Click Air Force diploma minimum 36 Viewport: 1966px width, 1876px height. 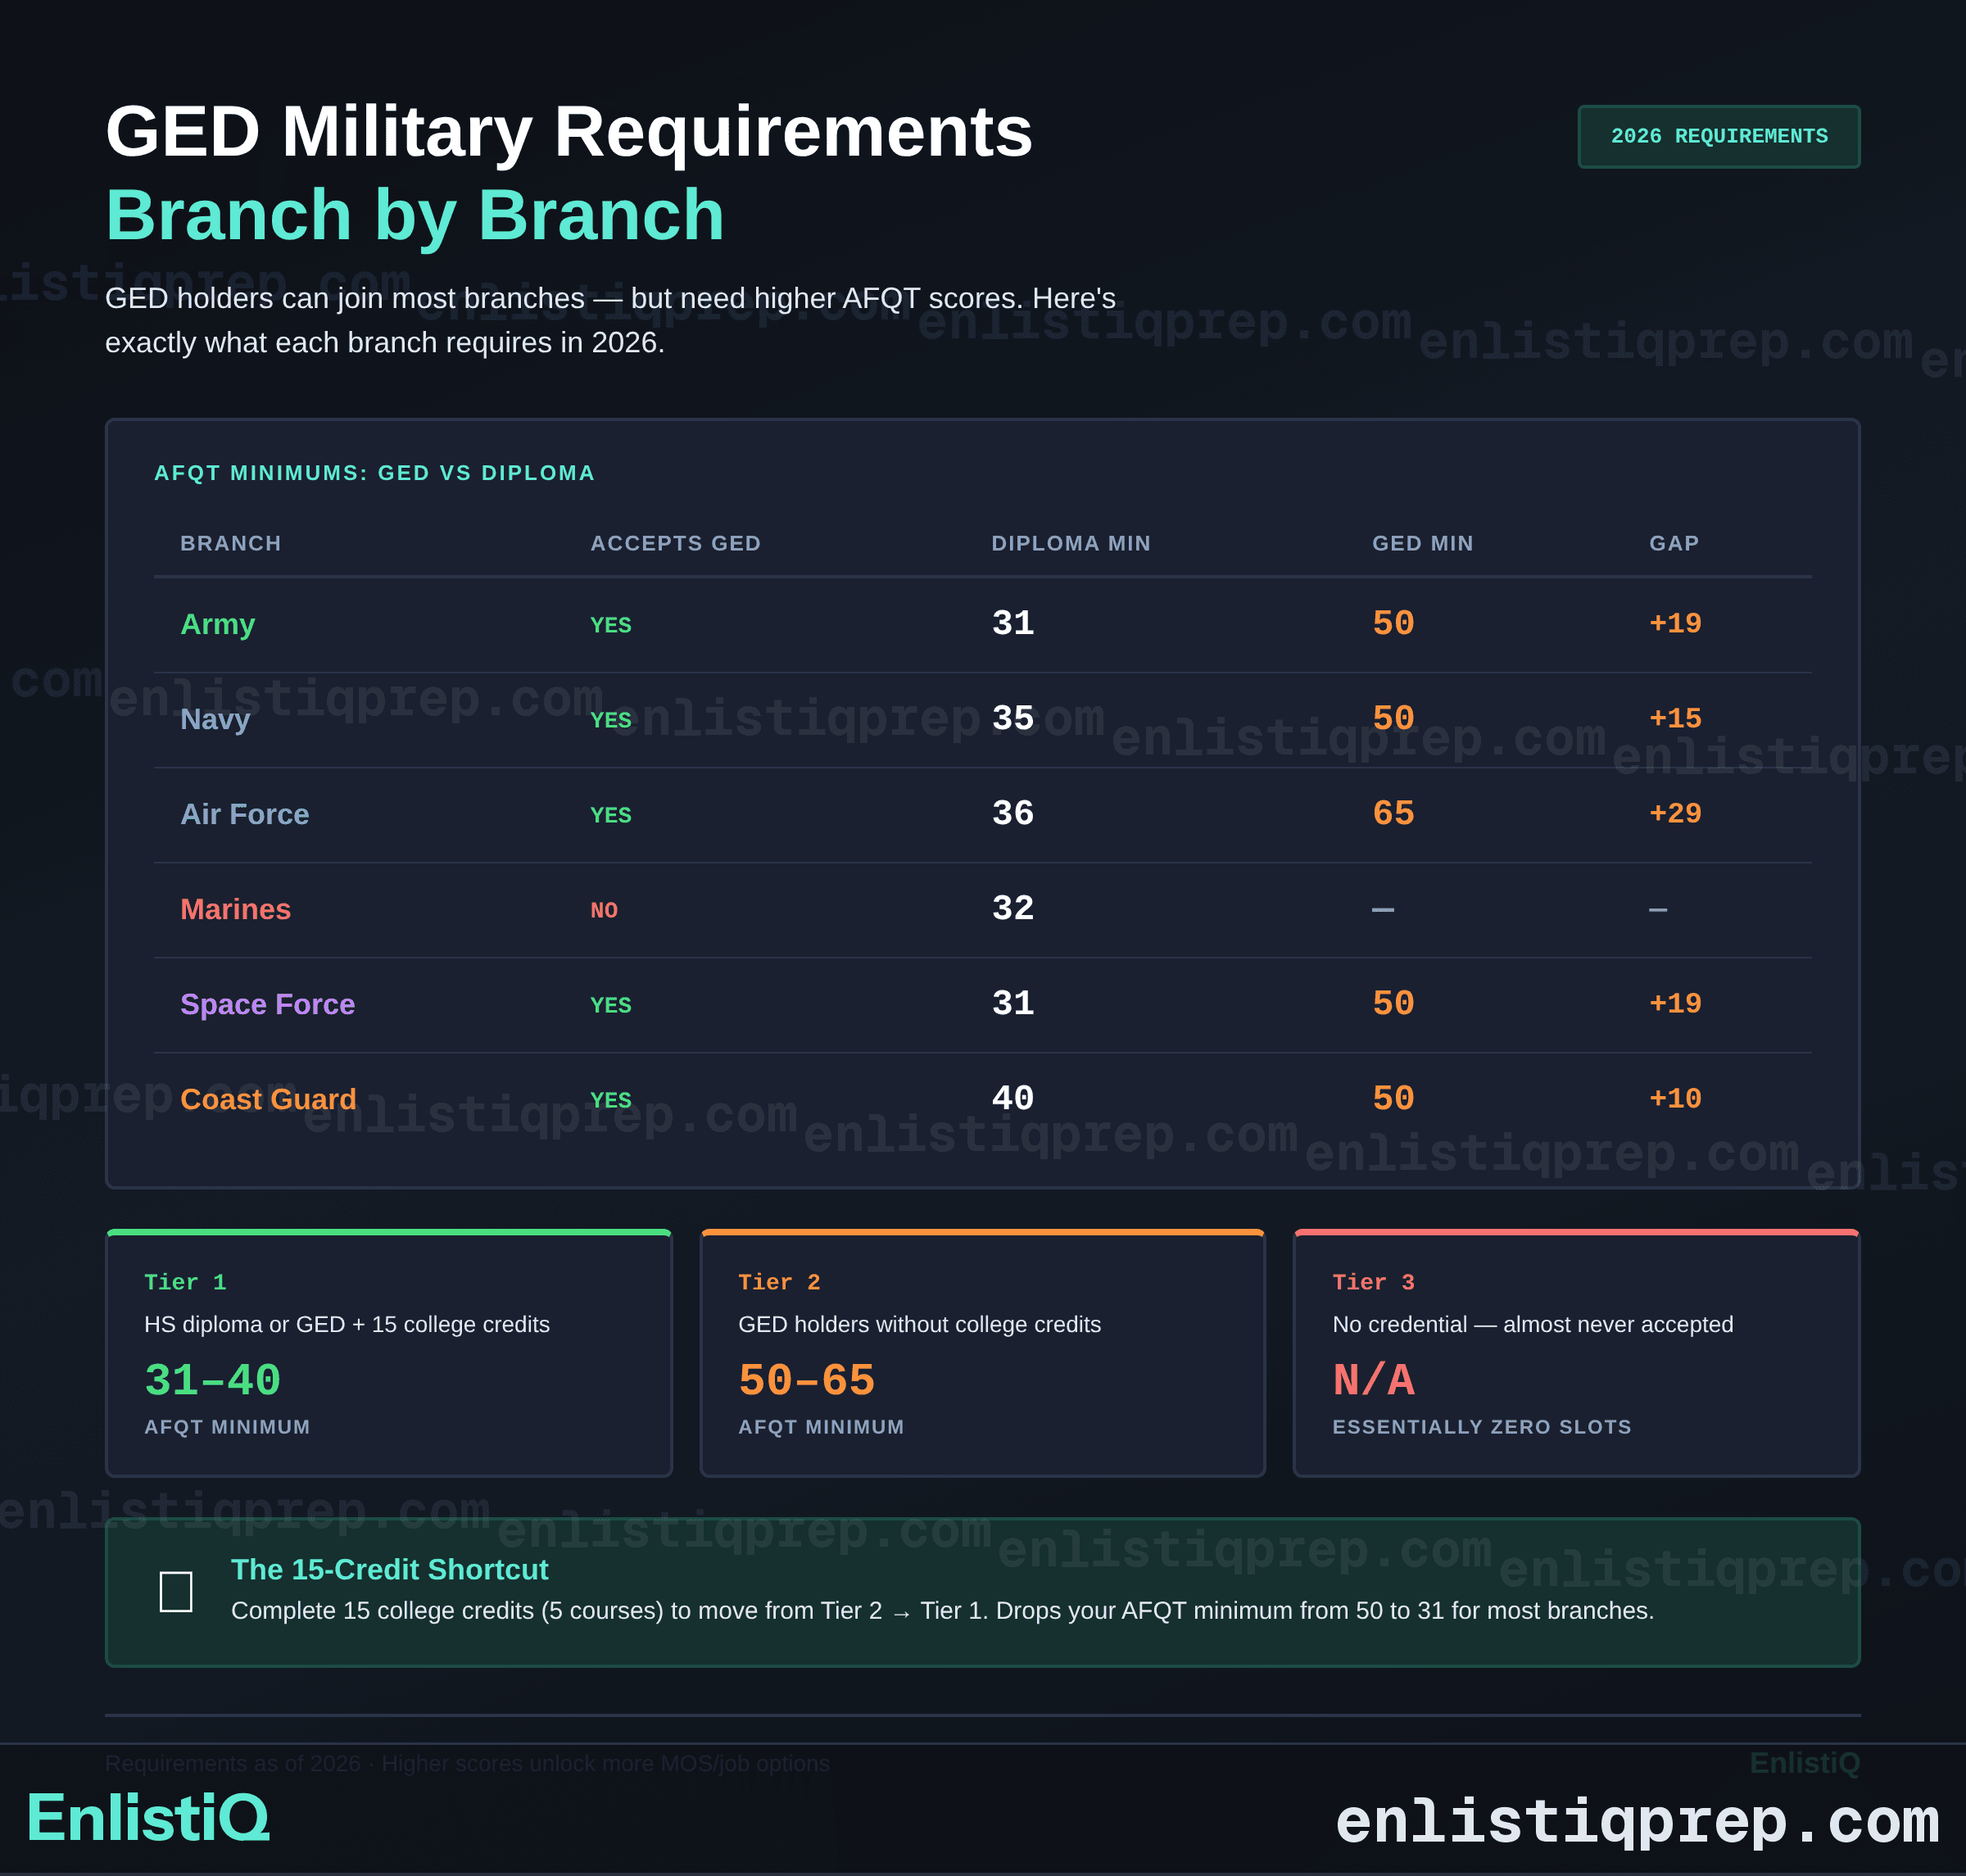click(1013, 813)
